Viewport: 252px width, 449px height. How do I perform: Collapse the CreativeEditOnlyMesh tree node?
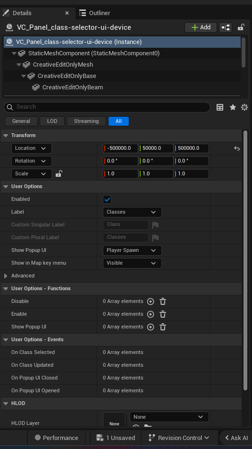(19, 65)
